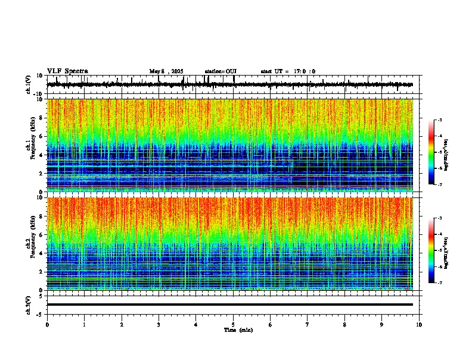
Task: Click the "-3" value atop ch.1 color bar
Action: (439, 120)
